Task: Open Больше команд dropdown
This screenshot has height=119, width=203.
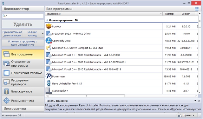Action: [x=34, y=34]
